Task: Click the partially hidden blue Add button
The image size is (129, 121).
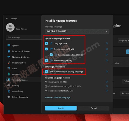Action: click(x=128, y=52)
